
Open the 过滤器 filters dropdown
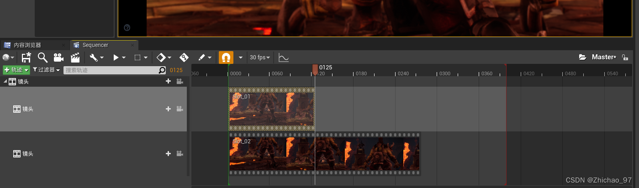click(x=47, y=70)
